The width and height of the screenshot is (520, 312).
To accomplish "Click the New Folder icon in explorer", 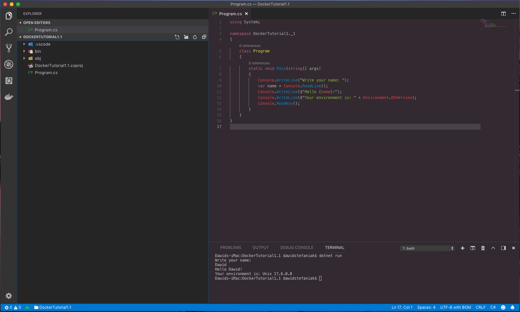I will [x=186, y=37].
